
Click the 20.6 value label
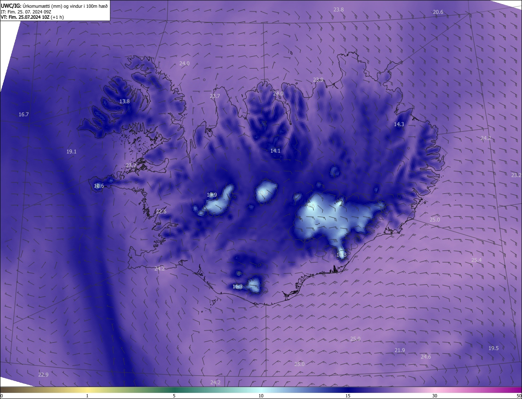[438, 12]
